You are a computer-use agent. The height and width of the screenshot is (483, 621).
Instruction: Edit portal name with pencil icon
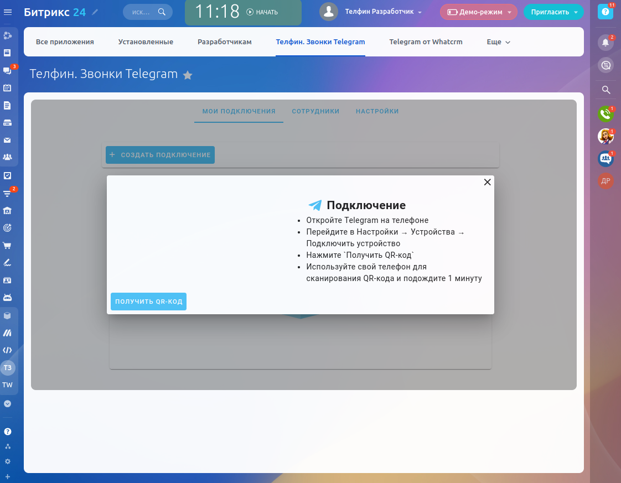pyautogui.click(x=95, y=12)
